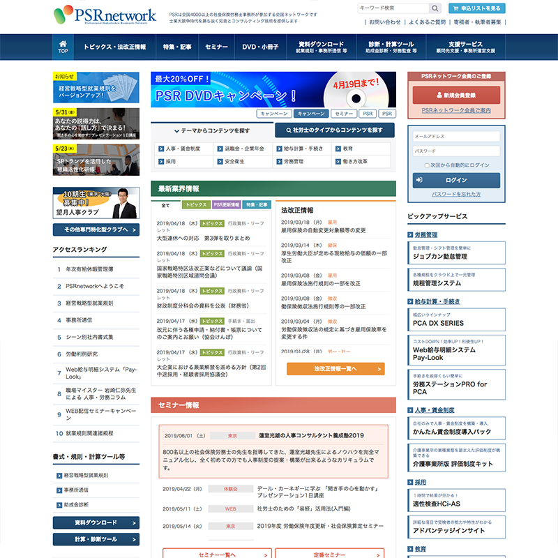Open PCA DX SERIES service card
Screen dimensions: 558x558
click(456, 319)
